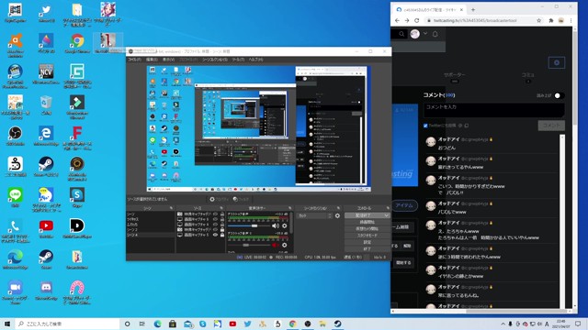Image resolution: width=588 pixels, height=330 pixels.
Task: Click Chrome's back navigation arrow
Action: pyautogui.click(x=397, y=20)
